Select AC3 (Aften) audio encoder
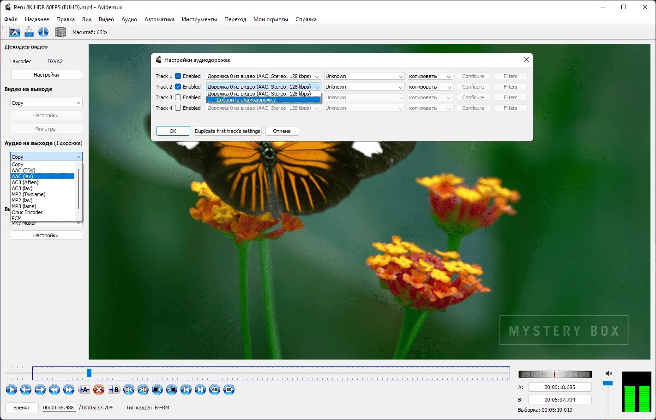The image size is (656, 420). click(x=42, y=182)
